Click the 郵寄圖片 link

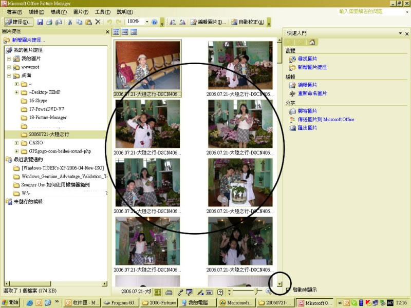tap(307, 111)
